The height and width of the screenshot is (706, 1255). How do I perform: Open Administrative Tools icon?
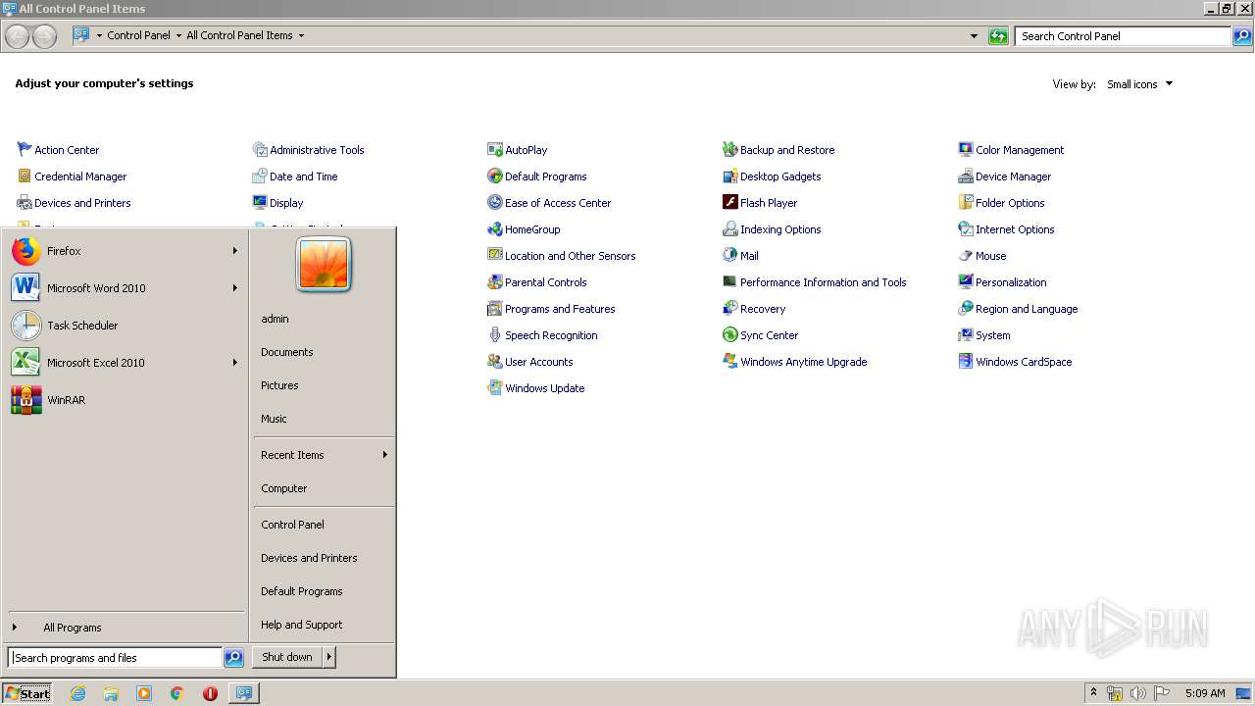click(260, 150)
